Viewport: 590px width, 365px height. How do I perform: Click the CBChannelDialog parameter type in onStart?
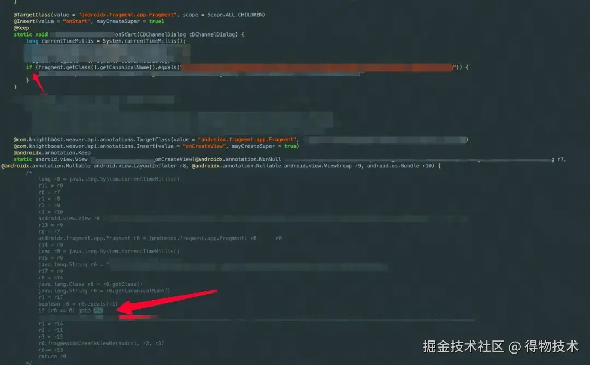coord(163,34)
